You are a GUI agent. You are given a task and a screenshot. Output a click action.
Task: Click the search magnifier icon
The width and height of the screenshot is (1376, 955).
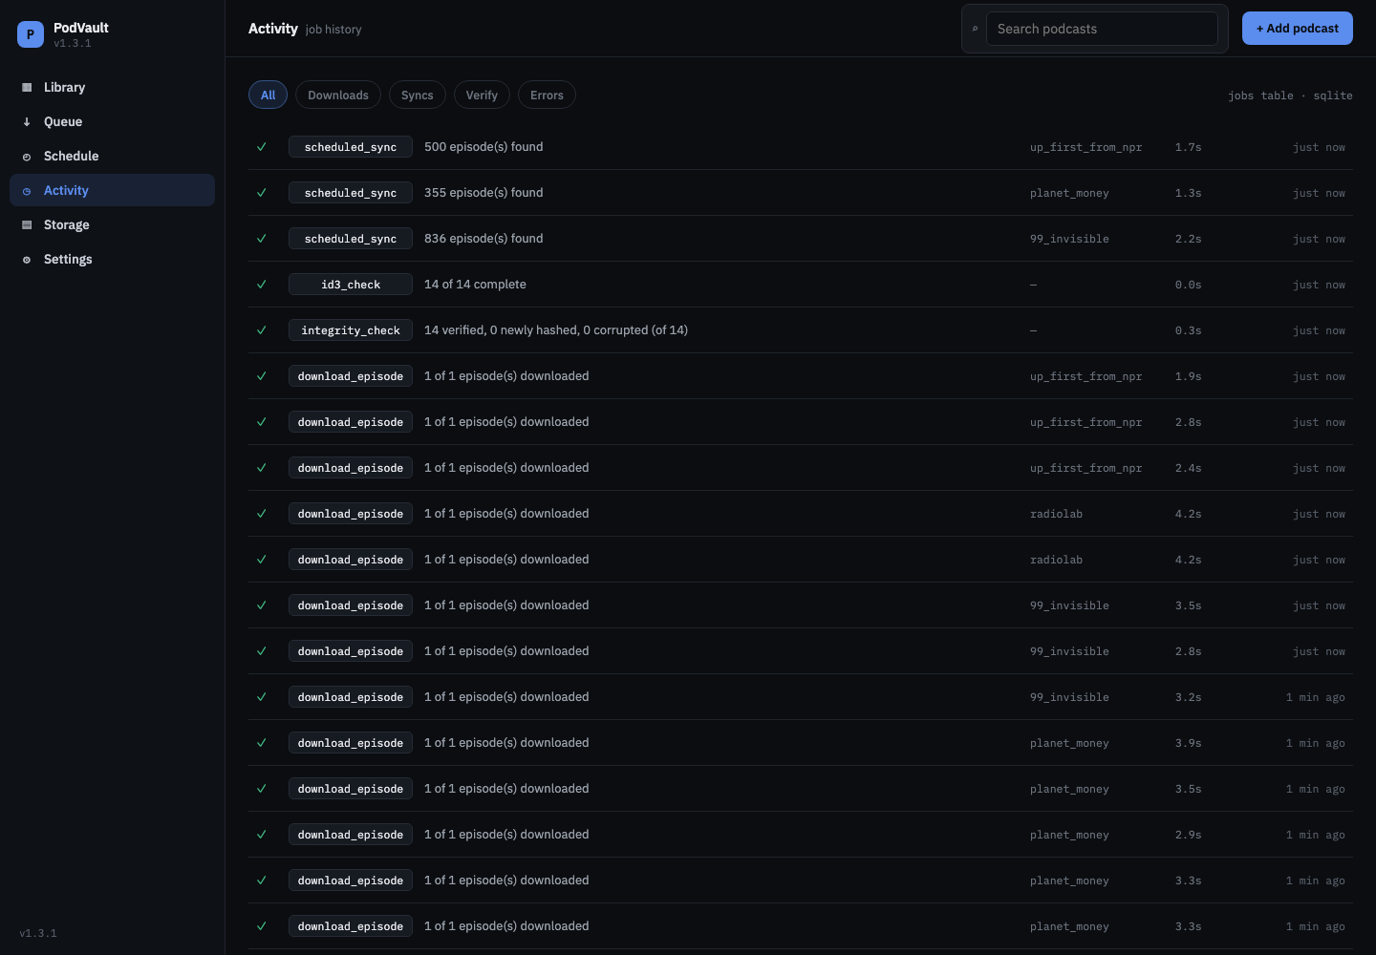click(975, 29)
